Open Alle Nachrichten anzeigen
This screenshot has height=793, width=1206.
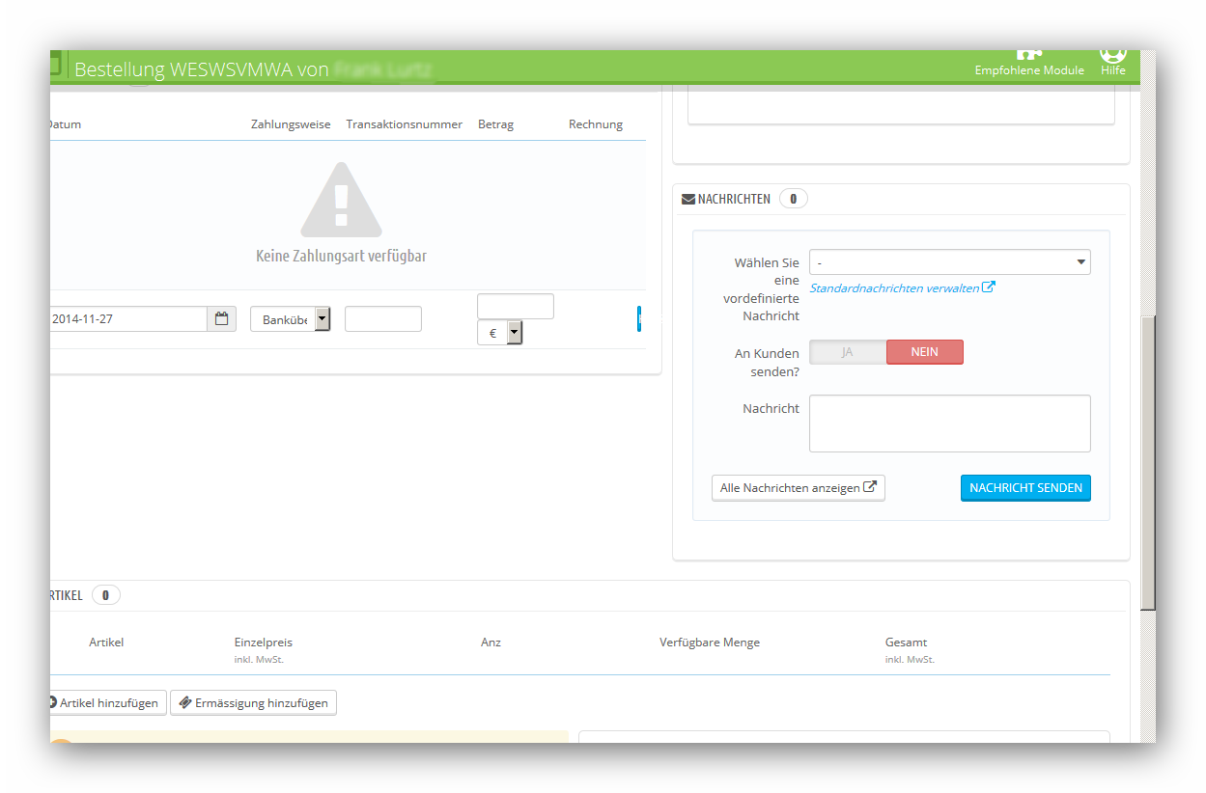[799, 488]
